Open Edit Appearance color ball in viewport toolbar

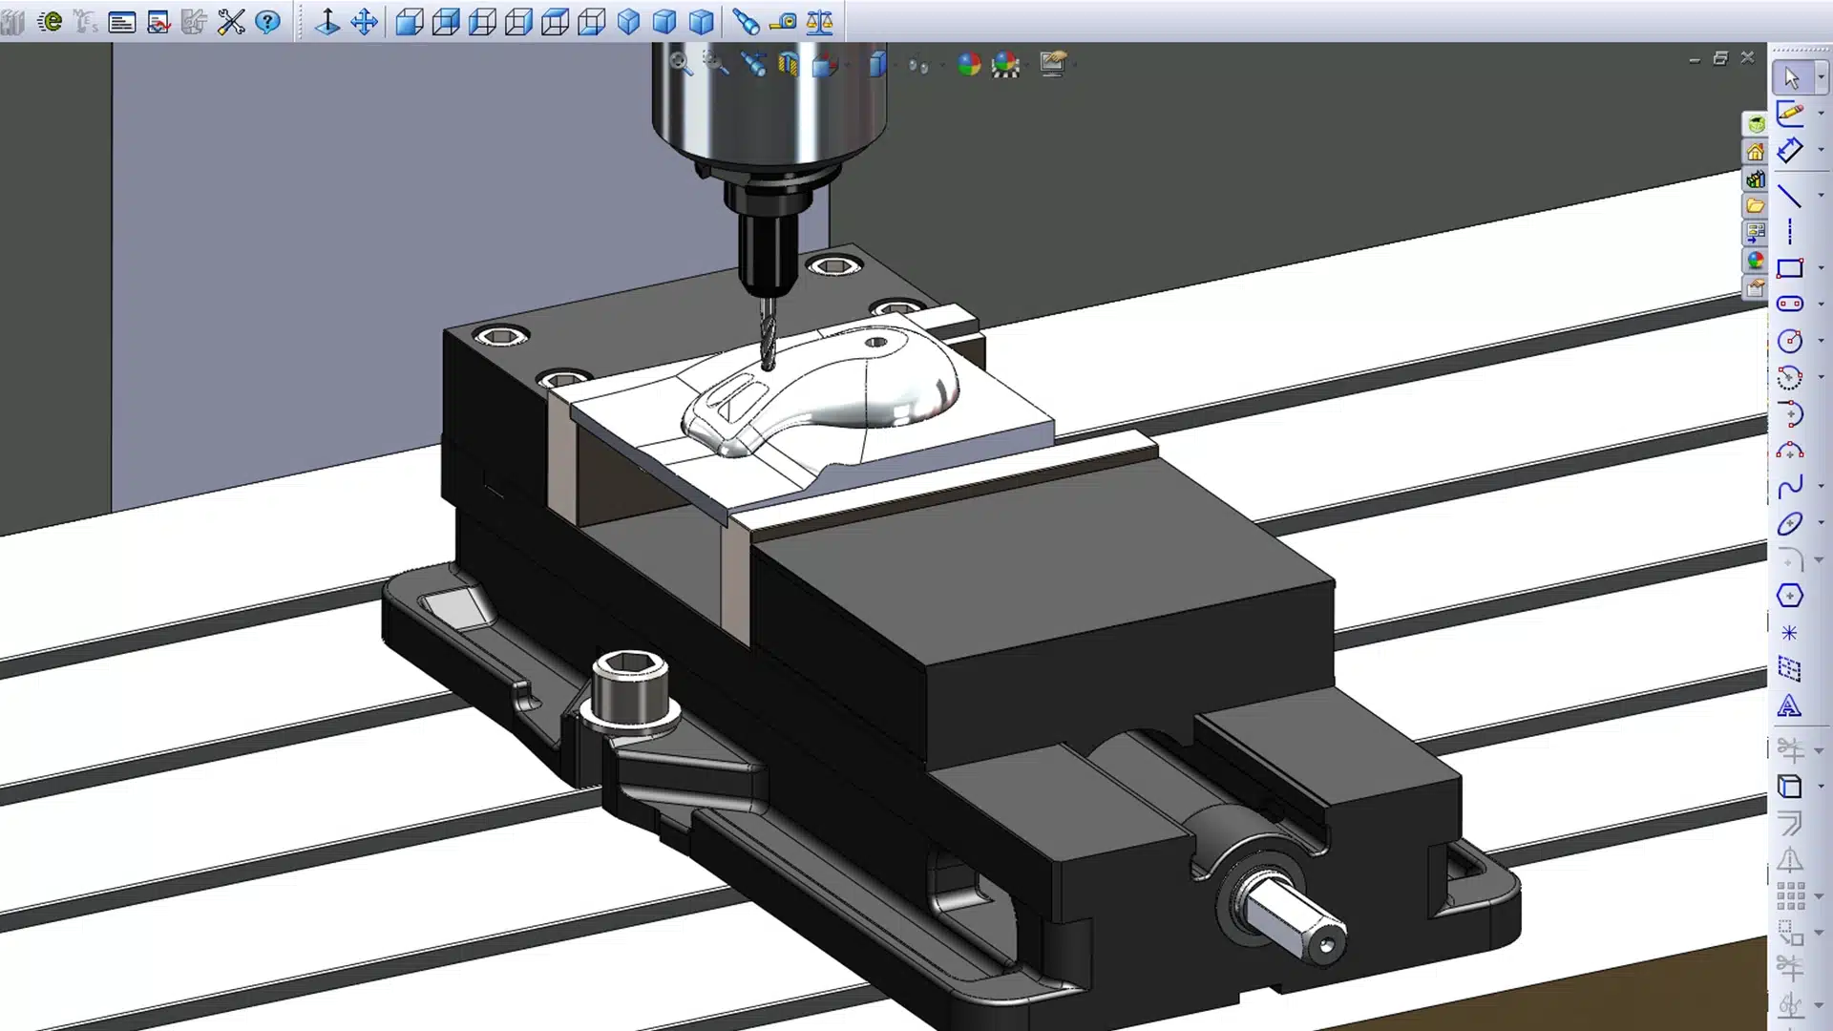coord(969,64)
